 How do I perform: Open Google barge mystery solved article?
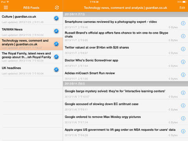[x=125, y=93]
